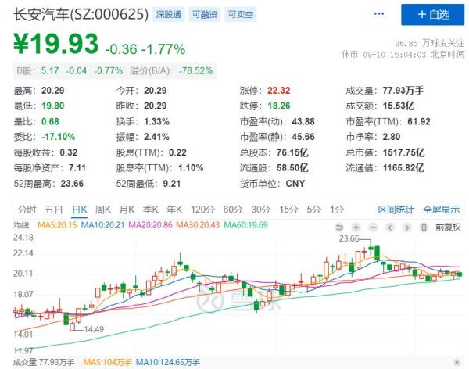Click the current price ¥19.93
The width and height of the screenshot is (469, 369).
[56, 44]
